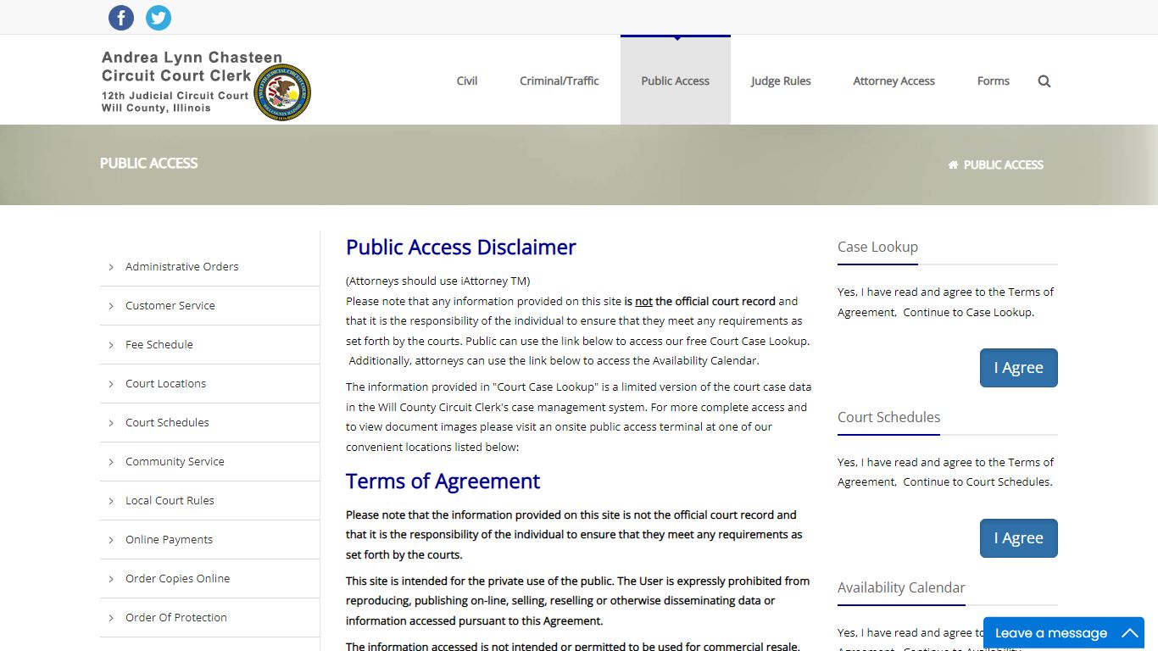
Task: Click chevron beside Court Locations
Action: click(111, 384)
